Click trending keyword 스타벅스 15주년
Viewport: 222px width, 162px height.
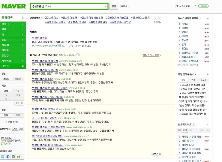[190, 53]
